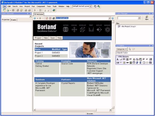This screenshot has width=155, height=116.
Task: Click the Browser tab at bottom
Action: [x=90, y=114]
